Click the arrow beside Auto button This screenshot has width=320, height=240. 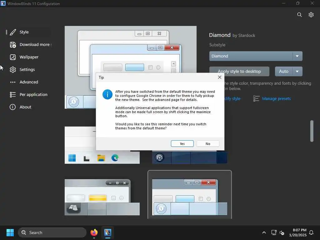coord(297,72)
